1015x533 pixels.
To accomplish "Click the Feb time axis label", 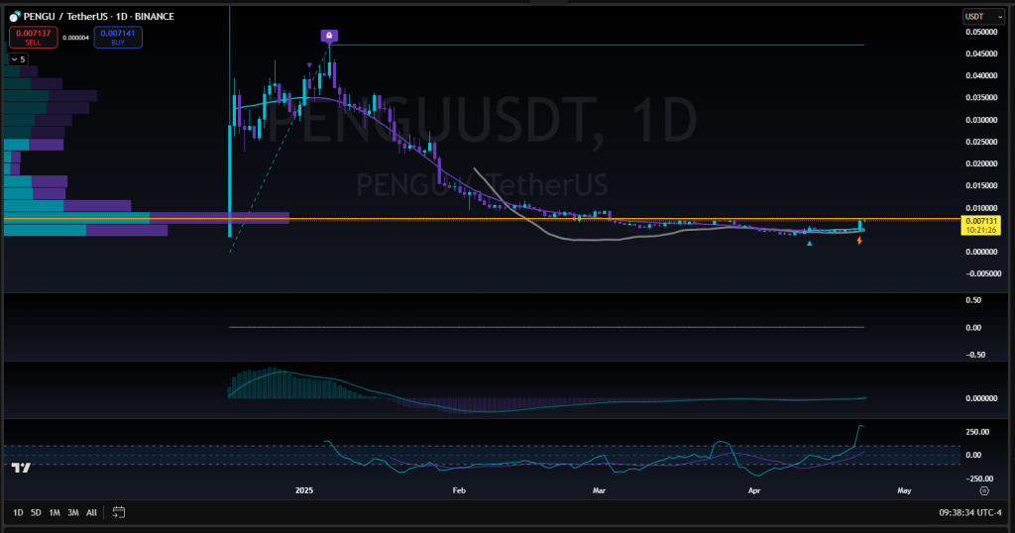I will (x=459, y=490).
